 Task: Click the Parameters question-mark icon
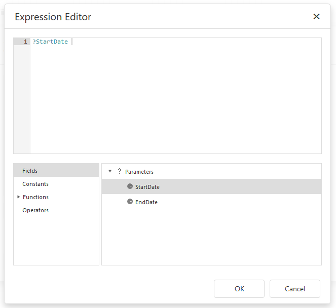[x=120, y=171]
